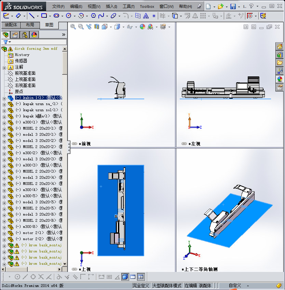Screen dimensions: 285x290
Task: Click Zoom to Area magnifier icon
Action: pyautogui.click(x=81, y=27)
